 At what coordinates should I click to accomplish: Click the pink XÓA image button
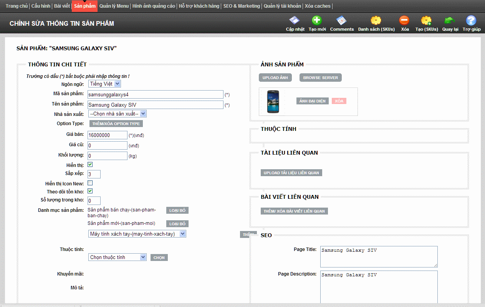[x=339, y=101]
